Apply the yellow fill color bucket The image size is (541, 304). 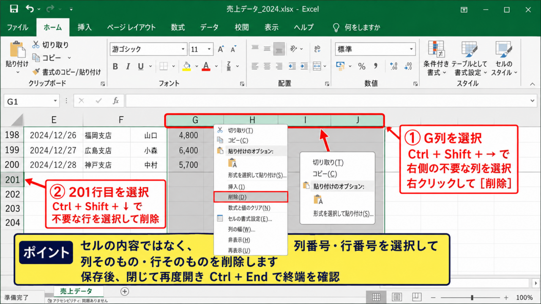[187, 66]
